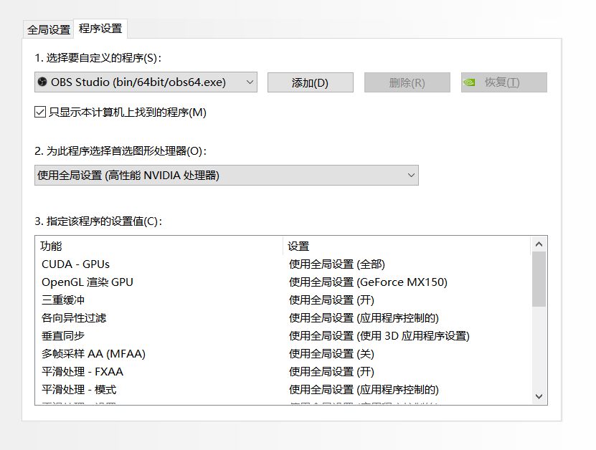Click the 恢复(T) button
596x450 pixels.
point(504,82)
